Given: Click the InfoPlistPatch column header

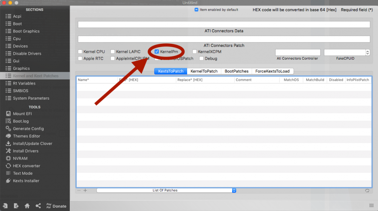Looking at the screenshot, I should pyautogui.click(x=358, y=80).
